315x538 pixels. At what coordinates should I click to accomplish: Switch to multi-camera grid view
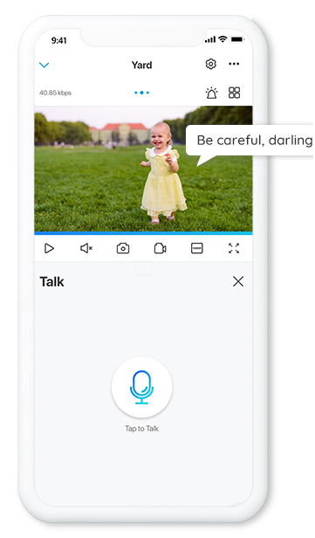click(x=235, y=93)
